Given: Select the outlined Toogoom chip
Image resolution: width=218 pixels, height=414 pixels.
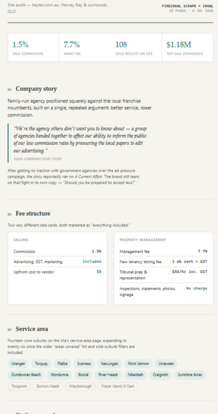Looking at the screenshot, I should tap(19, 386).
